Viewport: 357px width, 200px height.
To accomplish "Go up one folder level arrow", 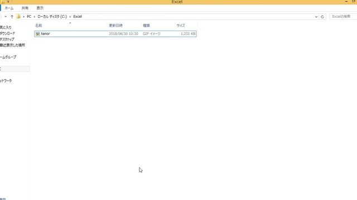I will [x=12, y=17].
